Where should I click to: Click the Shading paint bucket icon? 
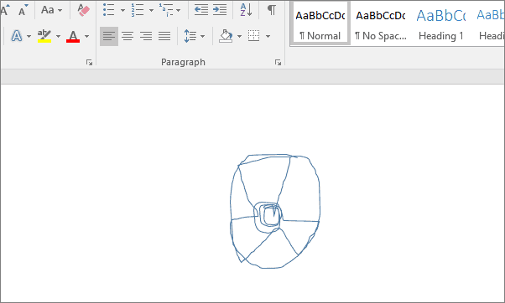226,36
